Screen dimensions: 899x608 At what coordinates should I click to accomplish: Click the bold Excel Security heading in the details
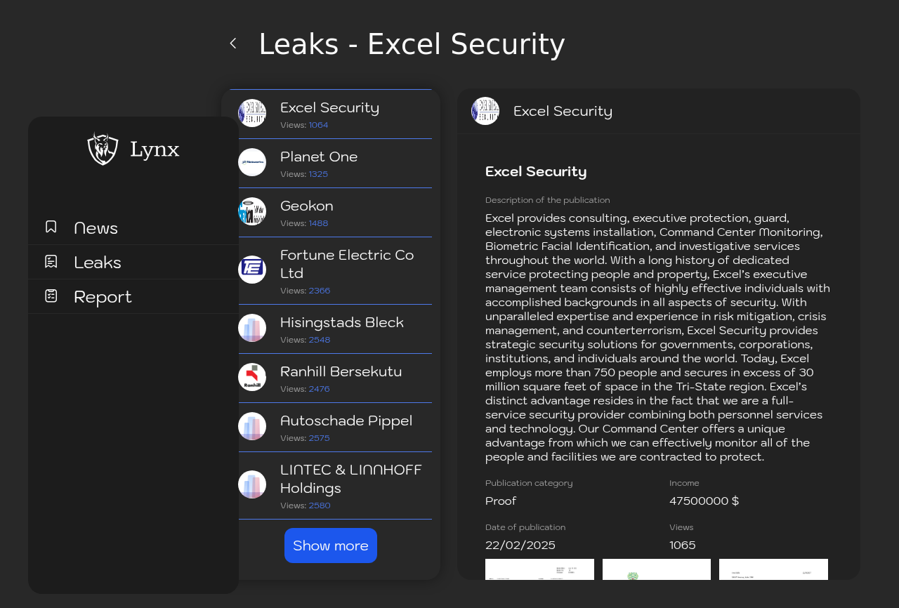pyautogui.click(x=536, y=171)
